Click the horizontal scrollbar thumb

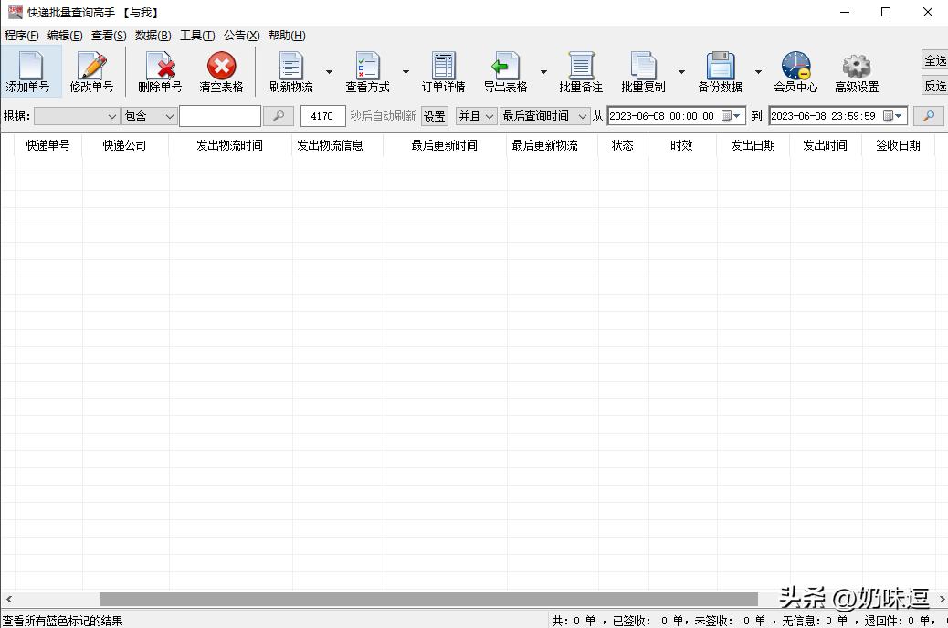click(428, 599)
